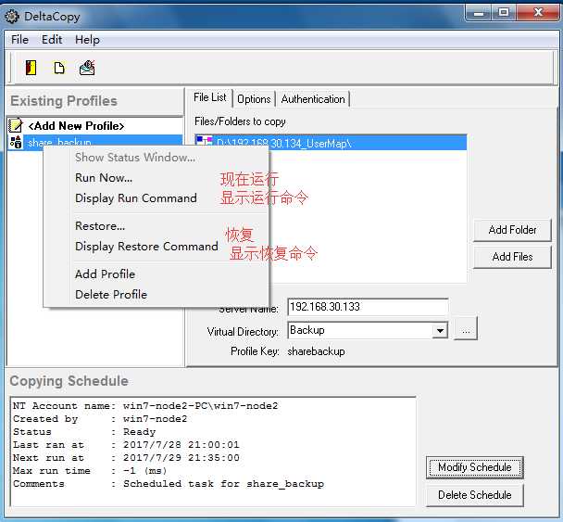
Task: Click the Max run time line
Action: 90,470
